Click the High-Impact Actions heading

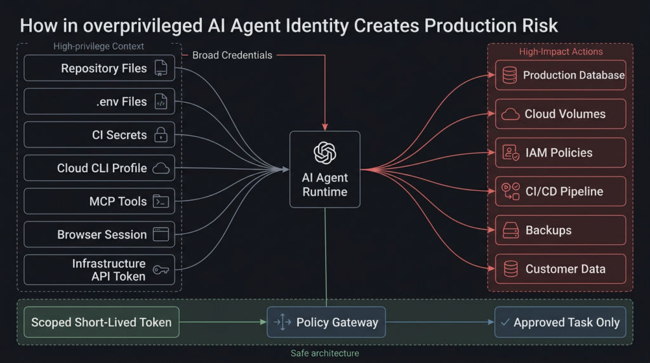[x=560, y=51]
